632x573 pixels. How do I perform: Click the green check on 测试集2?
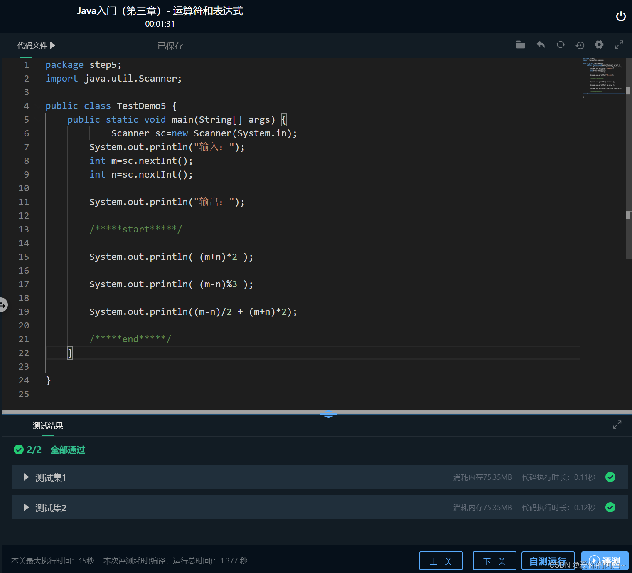point(610,507)
